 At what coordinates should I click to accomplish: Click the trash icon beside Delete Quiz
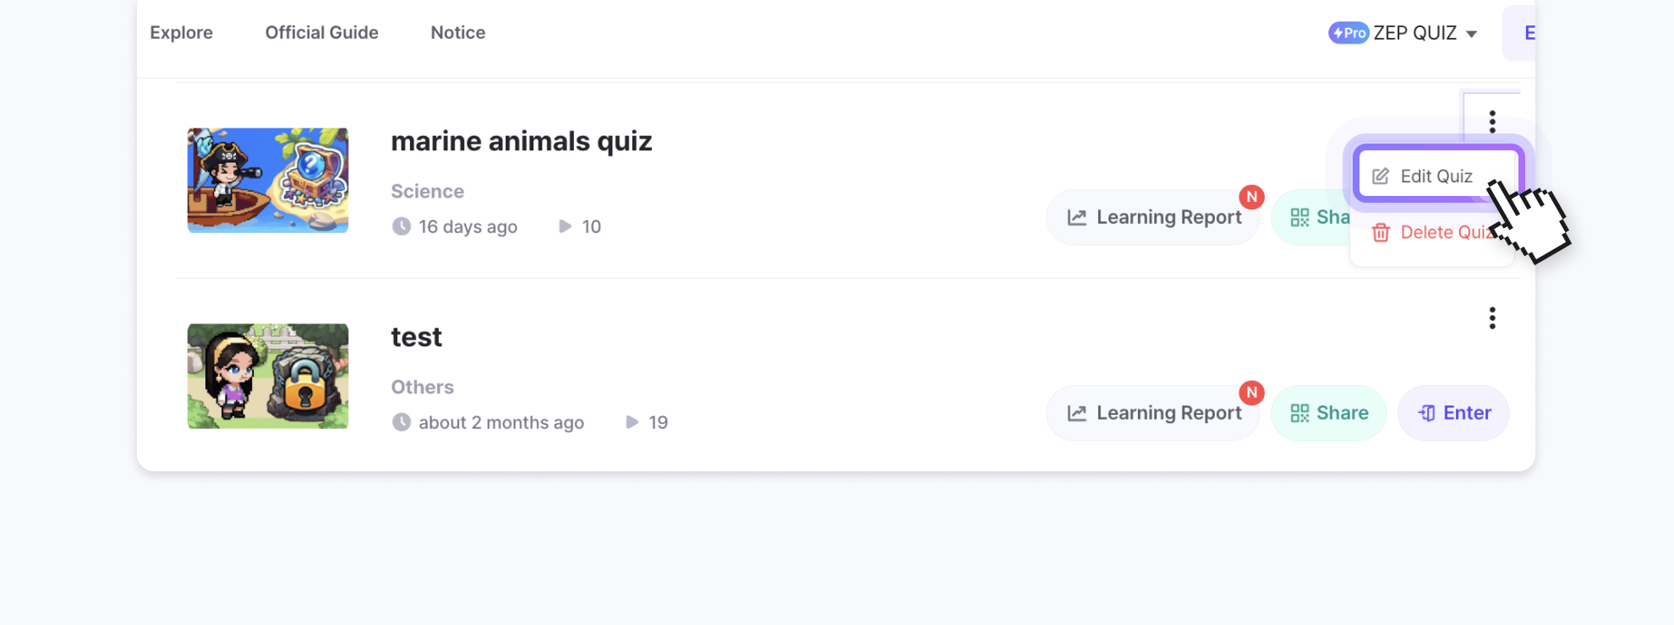coord(1381,232)
